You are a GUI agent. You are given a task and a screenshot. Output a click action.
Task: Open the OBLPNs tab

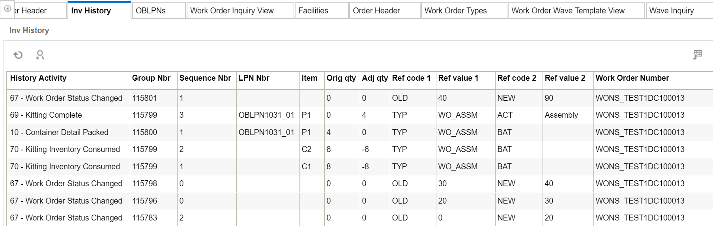tap(159, 11)
